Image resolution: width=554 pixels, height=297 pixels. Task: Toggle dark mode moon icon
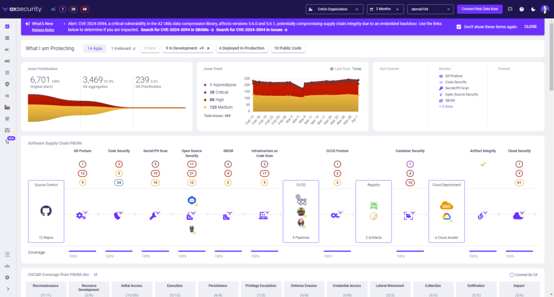[x=533, y=9]
